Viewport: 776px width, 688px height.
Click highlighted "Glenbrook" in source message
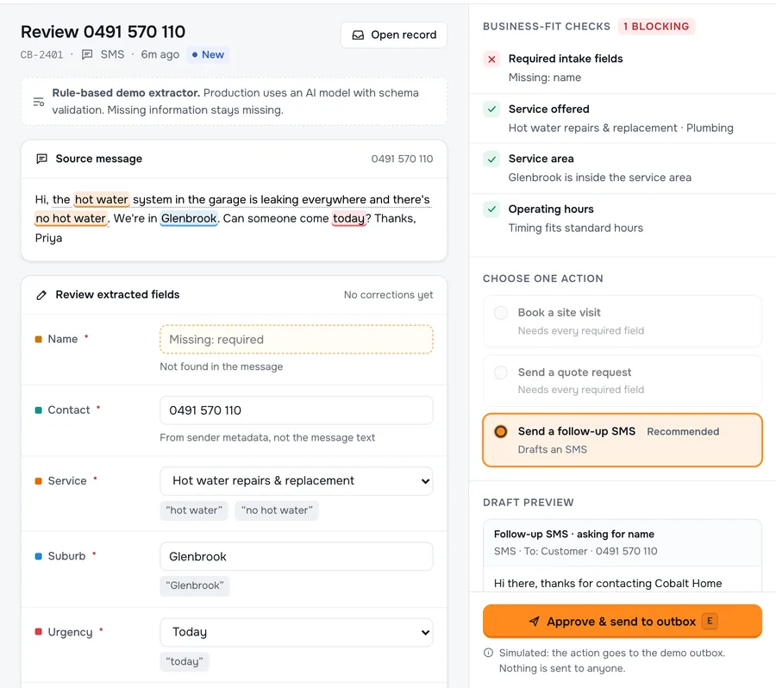(x=189, y=218)
